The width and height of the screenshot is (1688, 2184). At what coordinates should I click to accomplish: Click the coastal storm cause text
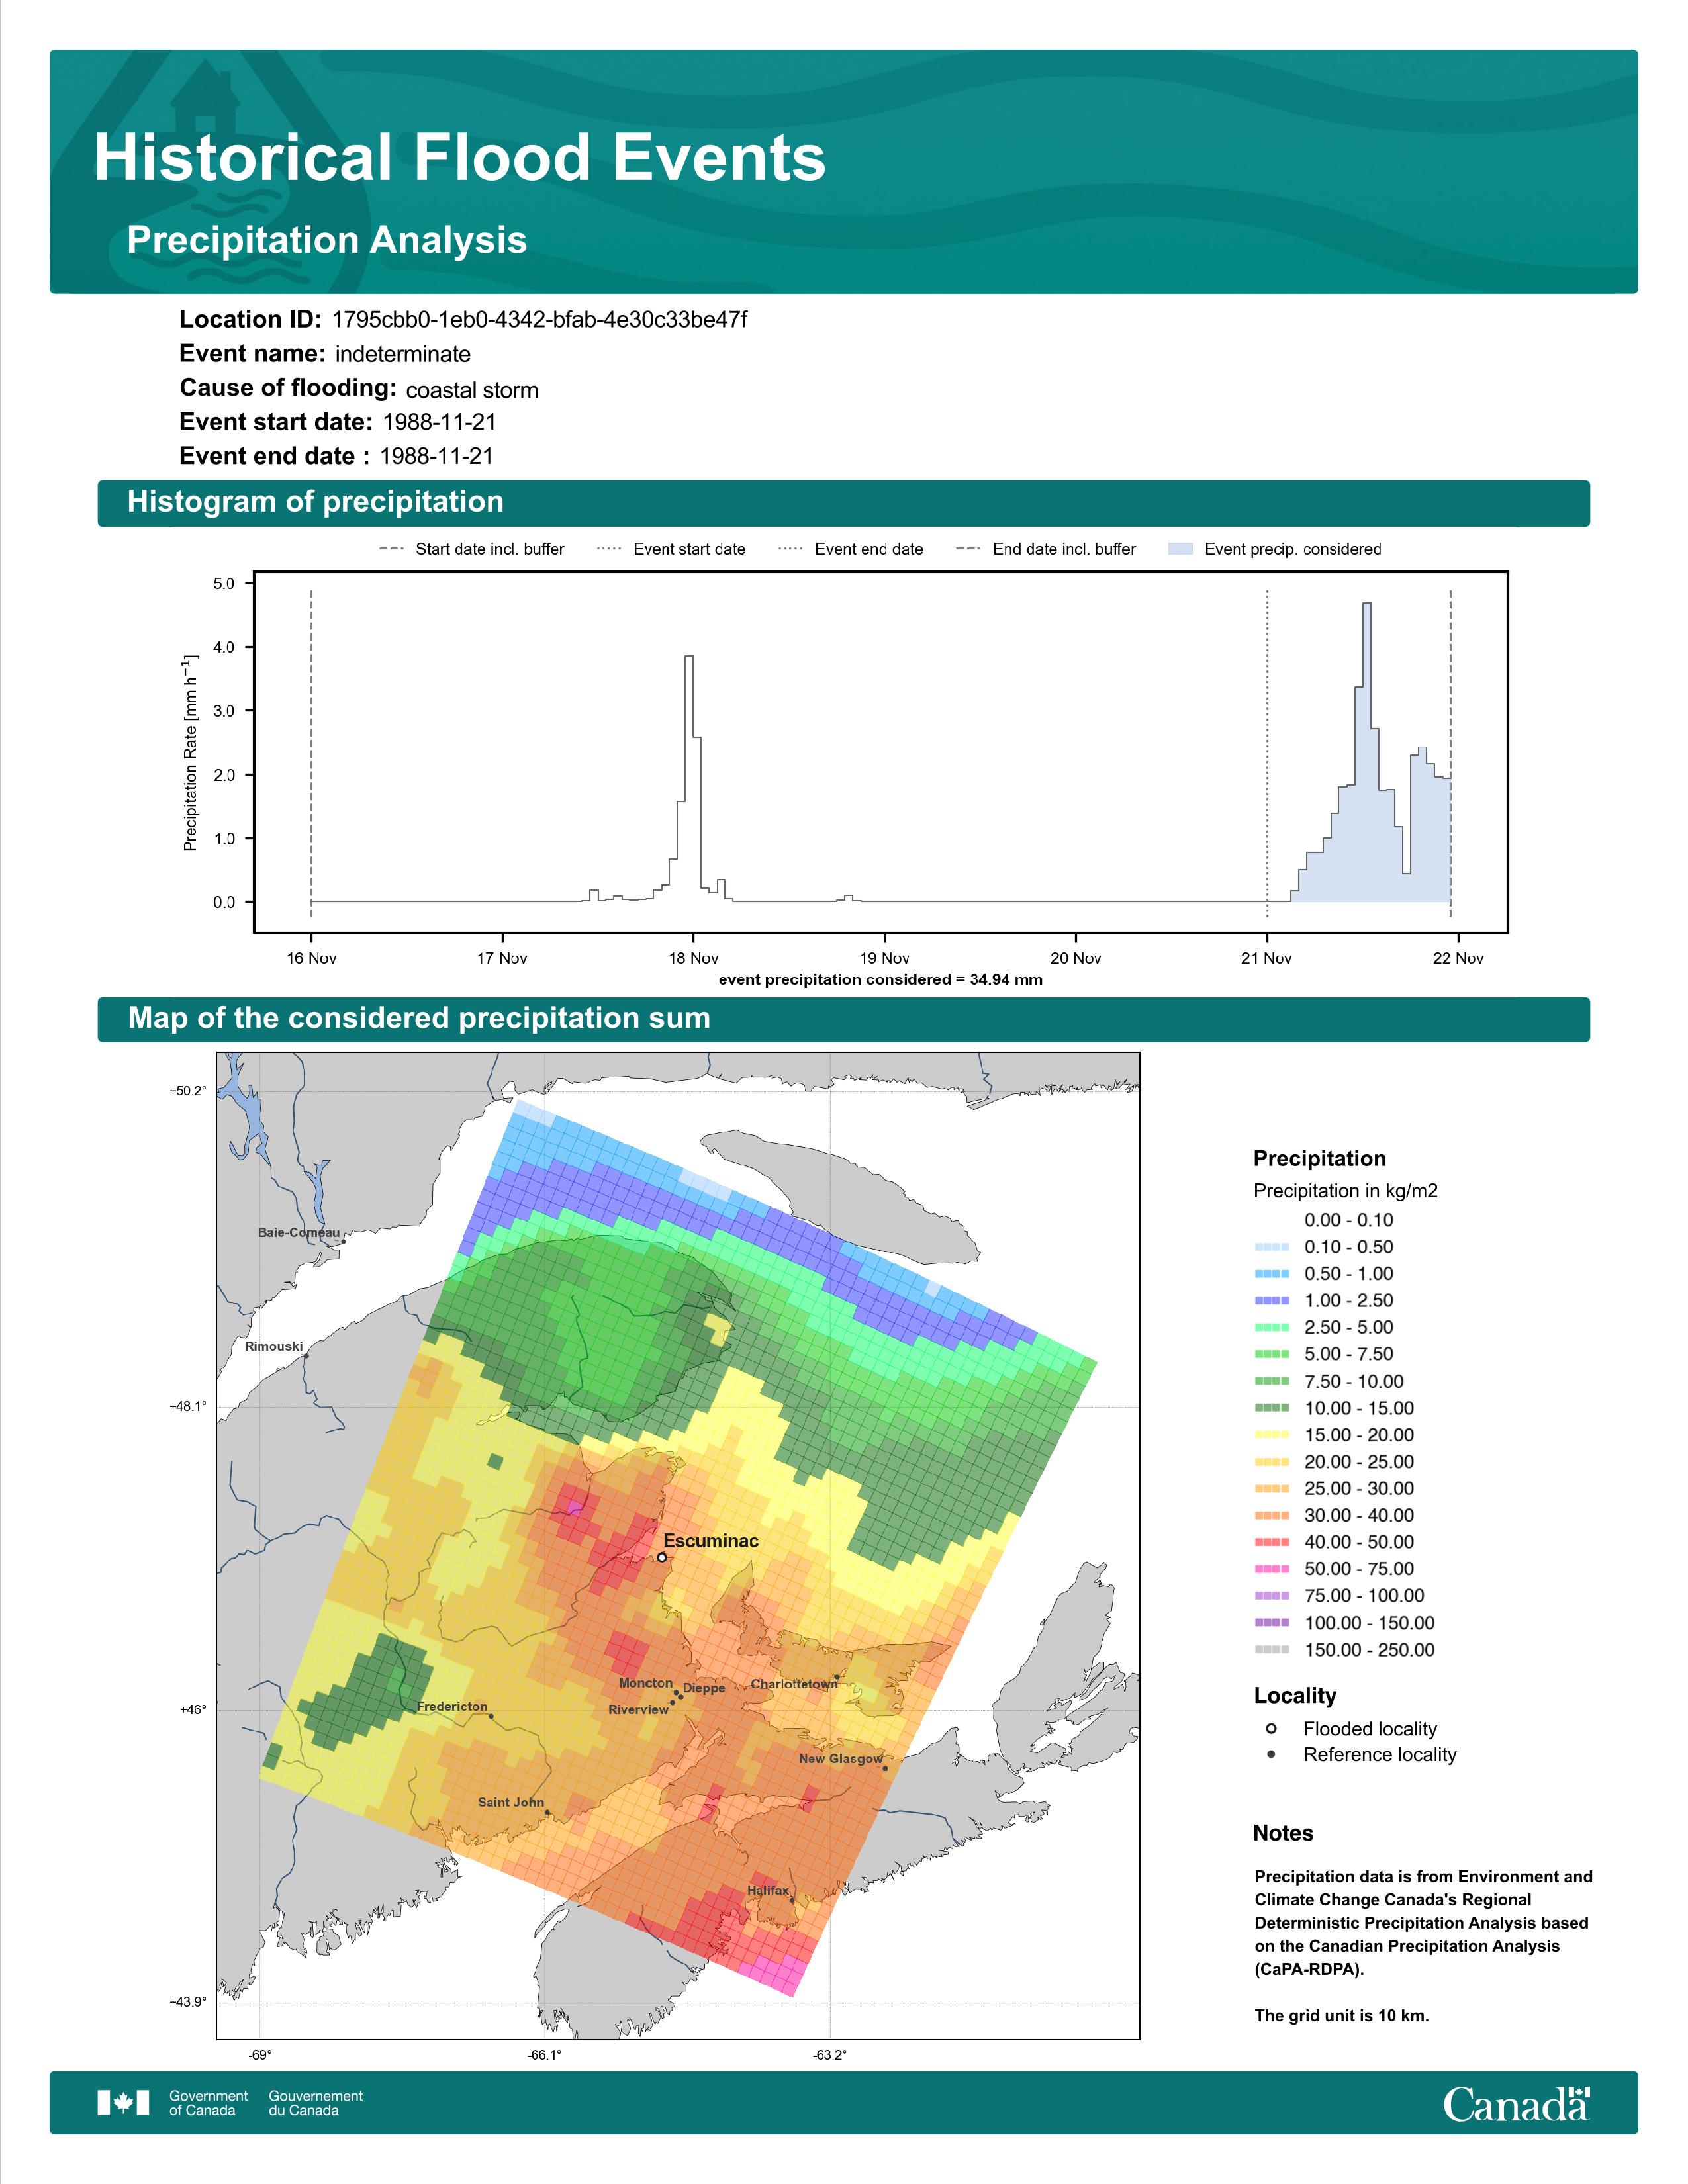(x=472, y=390)
